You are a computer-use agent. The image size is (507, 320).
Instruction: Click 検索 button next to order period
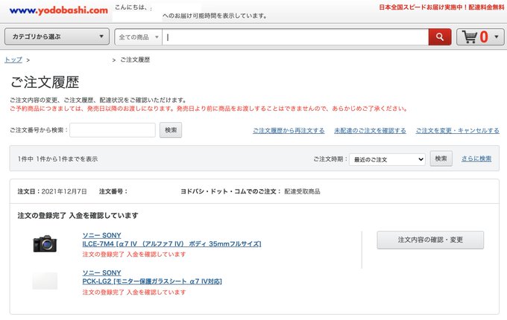point(441,159)
